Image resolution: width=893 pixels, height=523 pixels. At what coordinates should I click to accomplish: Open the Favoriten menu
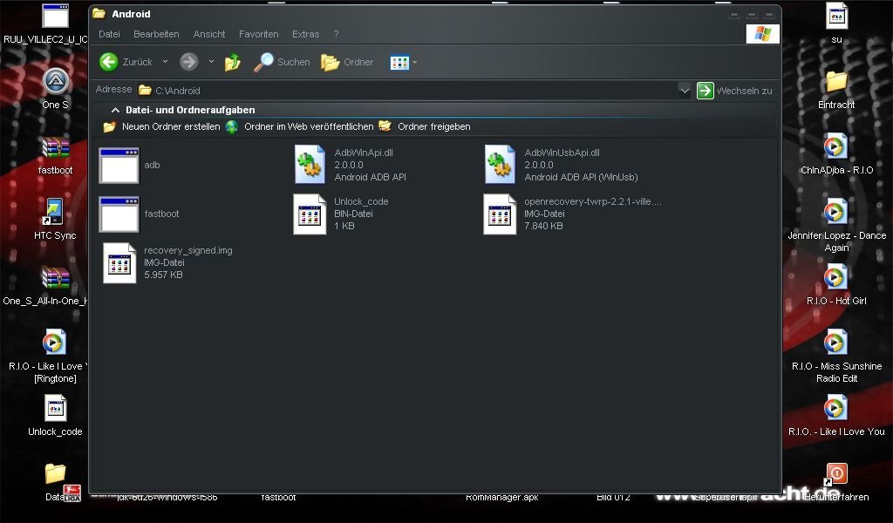click(258, 34)
